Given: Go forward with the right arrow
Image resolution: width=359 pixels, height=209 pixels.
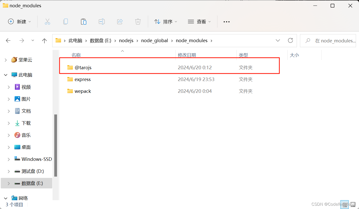Looking at the screenshot, I should [x=22, y=41].
